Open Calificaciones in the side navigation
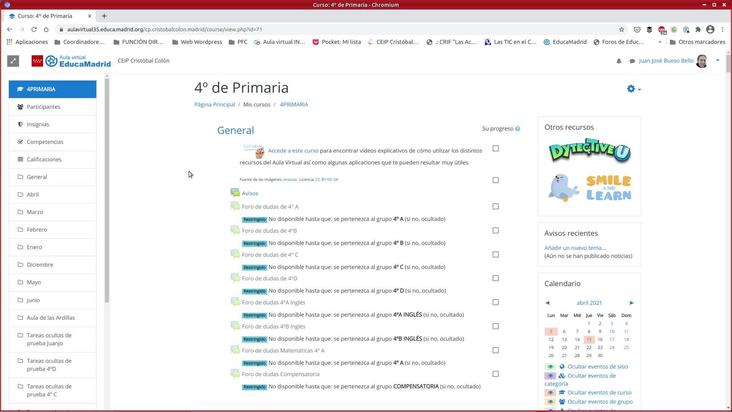The width and height of the screenshot is (732, 412). [x=44, y=159]
